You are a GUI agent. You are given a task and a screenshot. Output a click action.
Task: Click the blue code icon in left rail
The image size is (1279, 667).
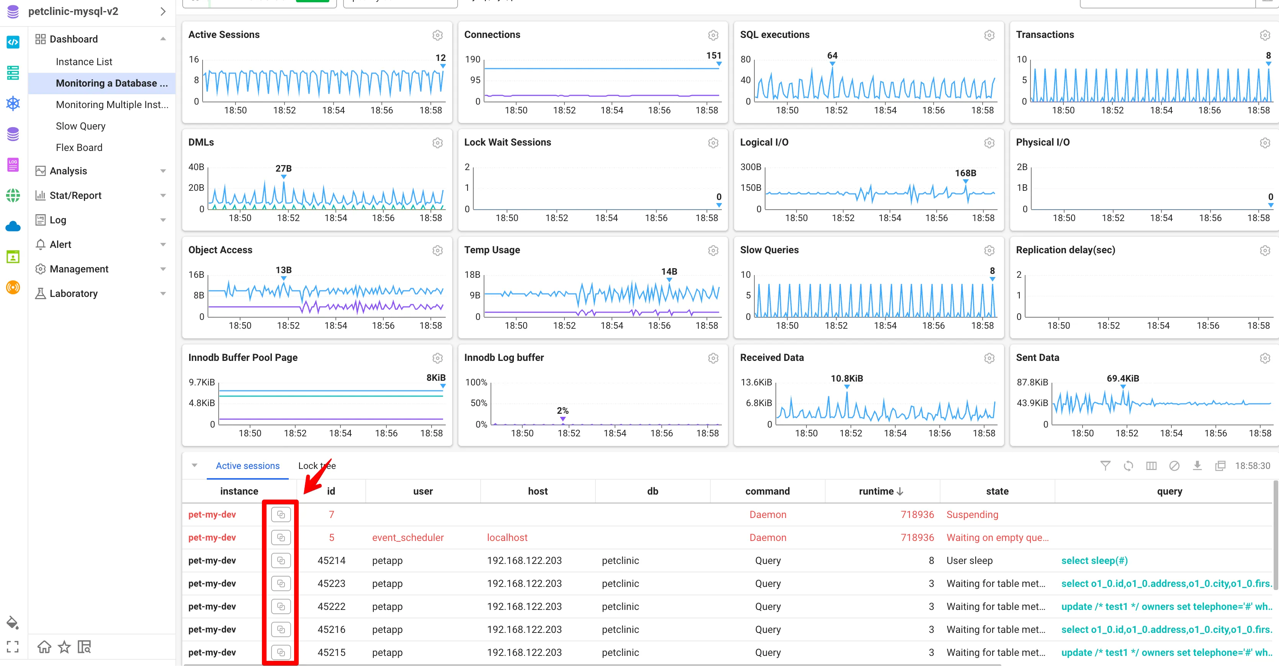tap(13, 42)
